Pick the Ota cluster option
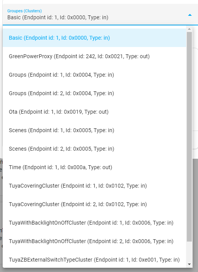The image size is (198, 272). pos(94,112)
